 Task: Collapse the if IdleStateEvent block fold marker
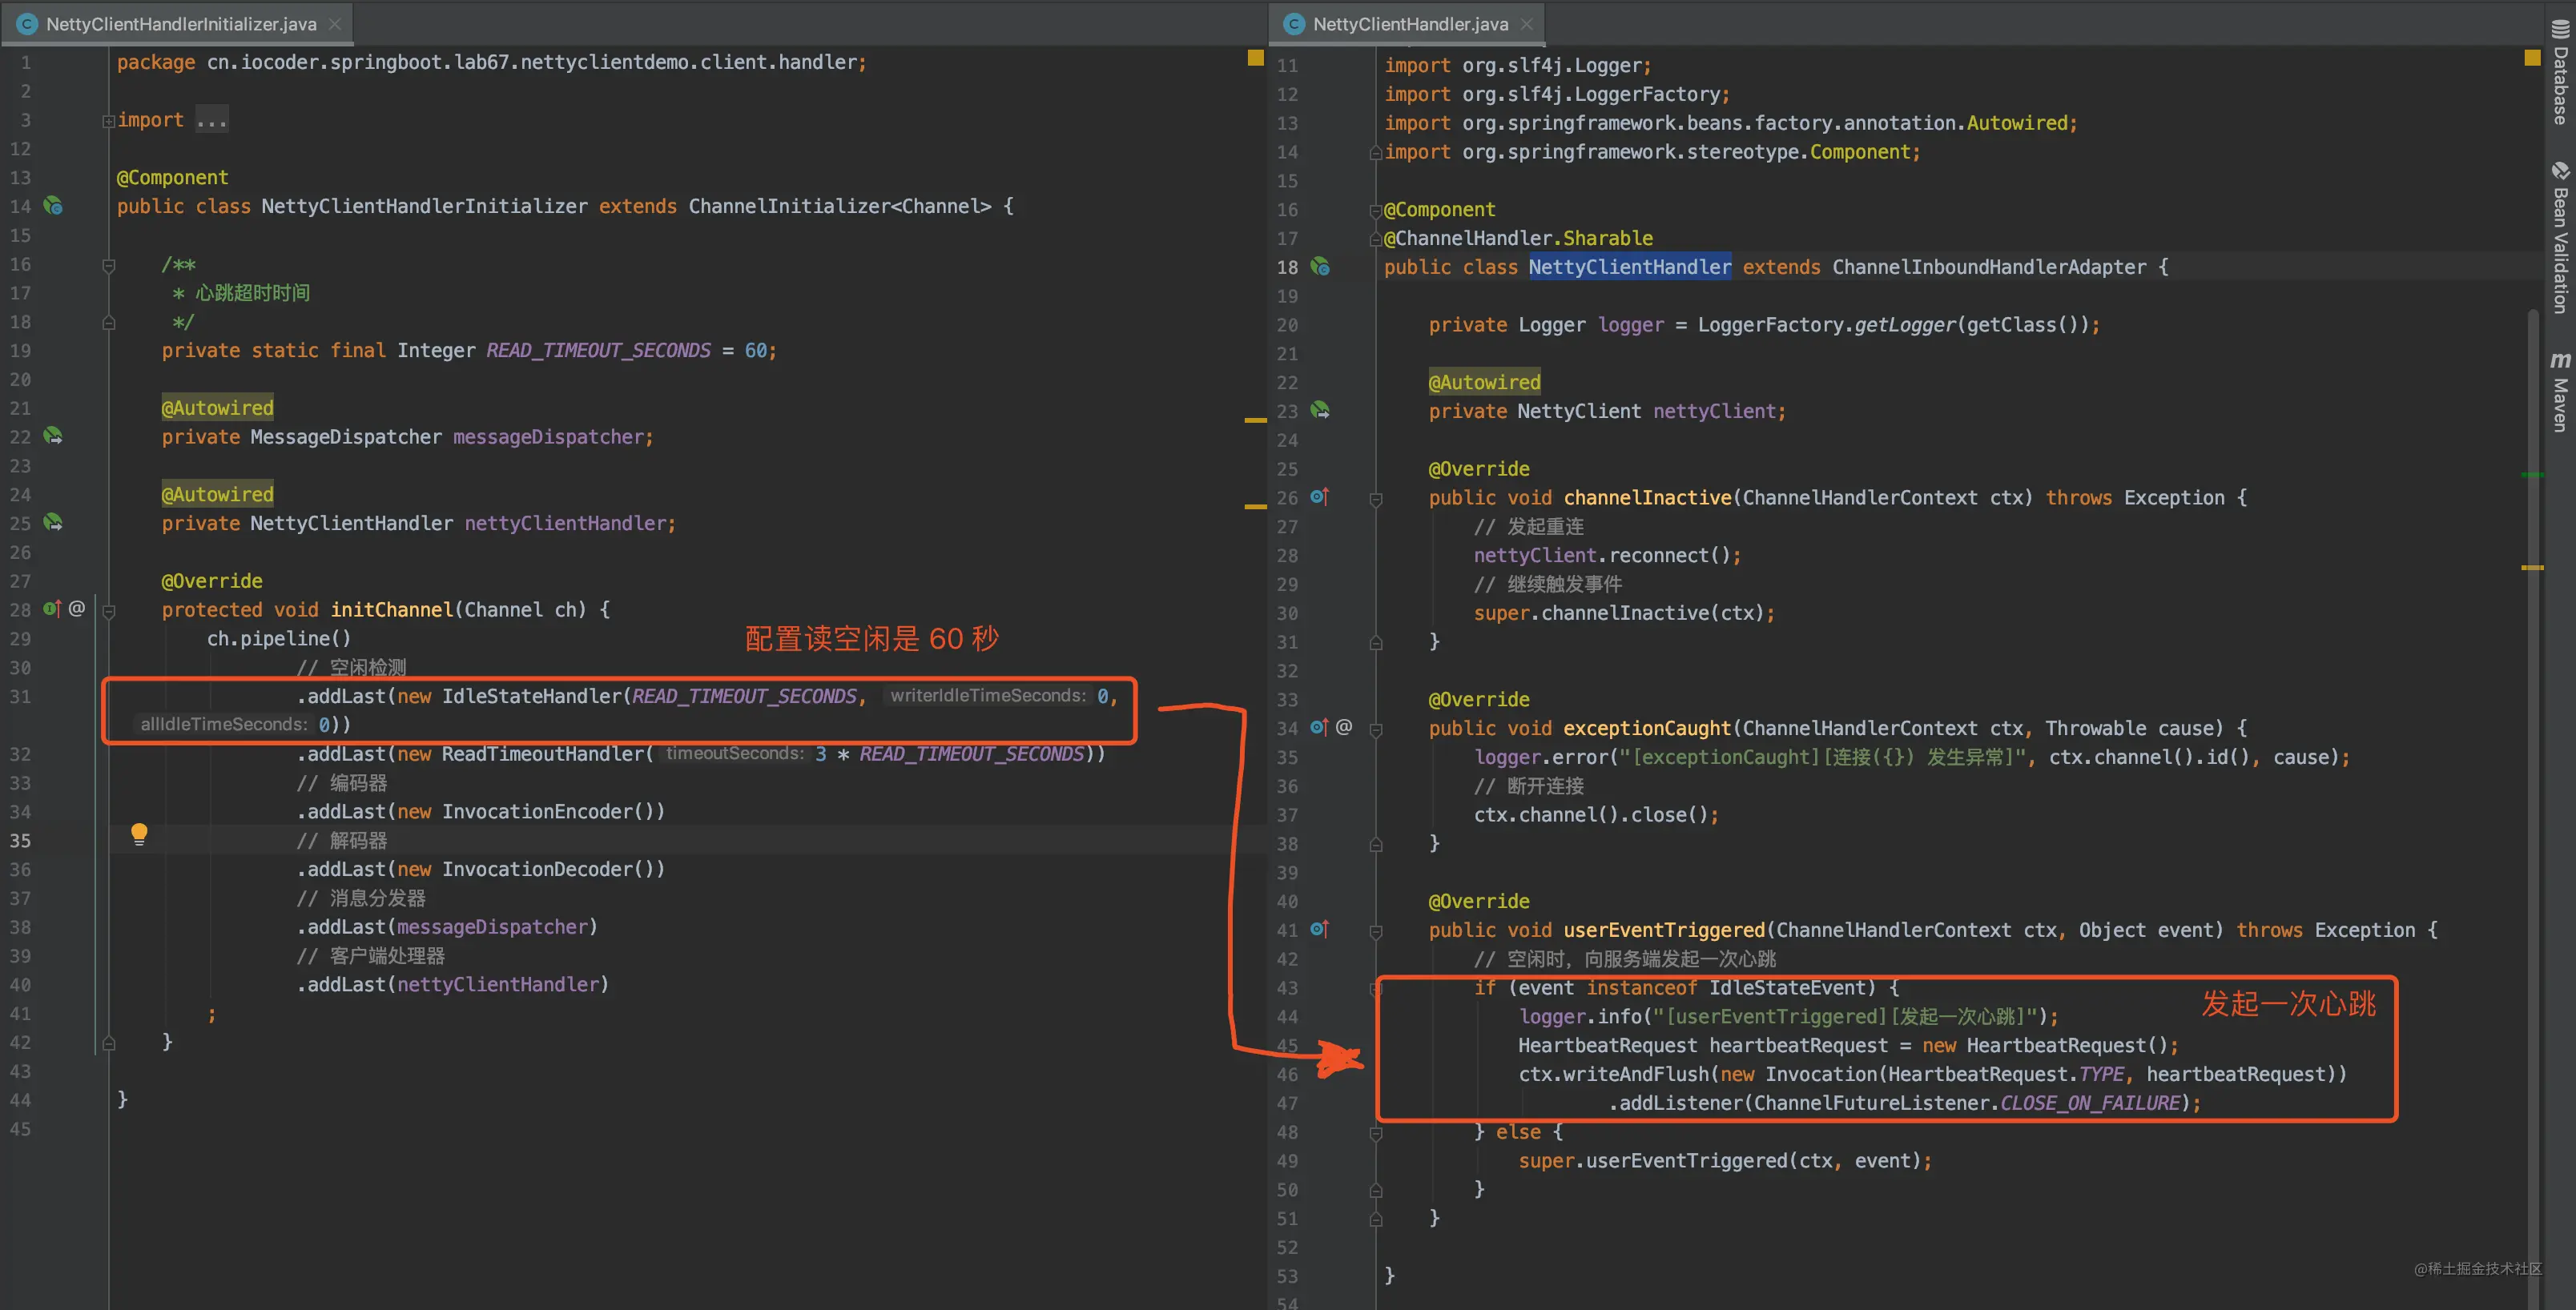pyautogui.click(x=1375, y=989)
